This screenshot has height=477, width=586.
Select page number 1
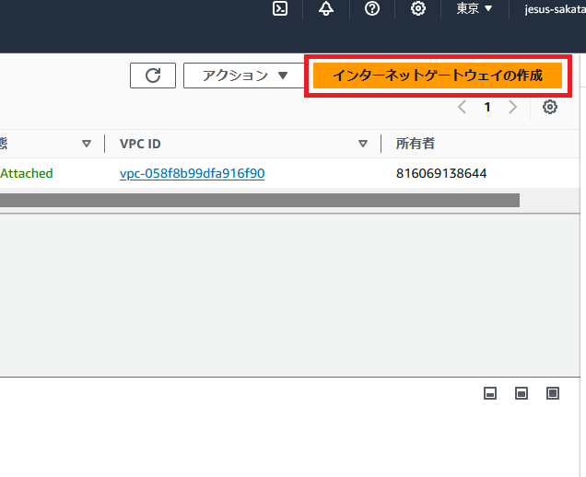[x=487, y=107]
